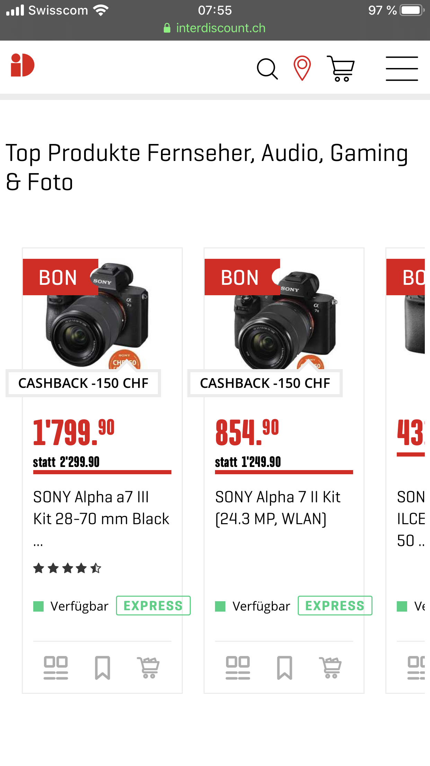Open SONY Alpha 7 II Kit product title
Image resolution: width=430 pixels, height=766 pixels.
278,508
